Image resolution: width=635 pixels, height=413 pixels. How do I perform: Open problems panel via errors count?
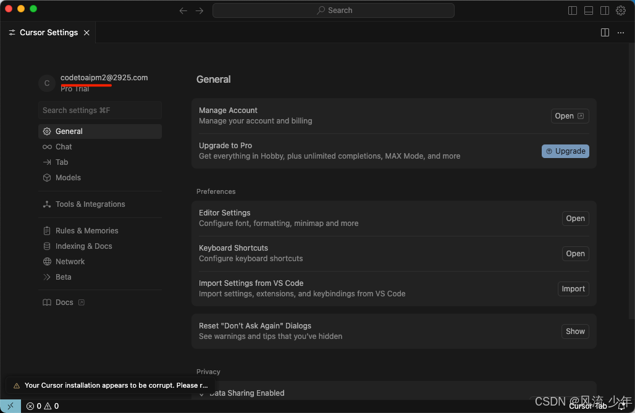click(x=34, y=406)
